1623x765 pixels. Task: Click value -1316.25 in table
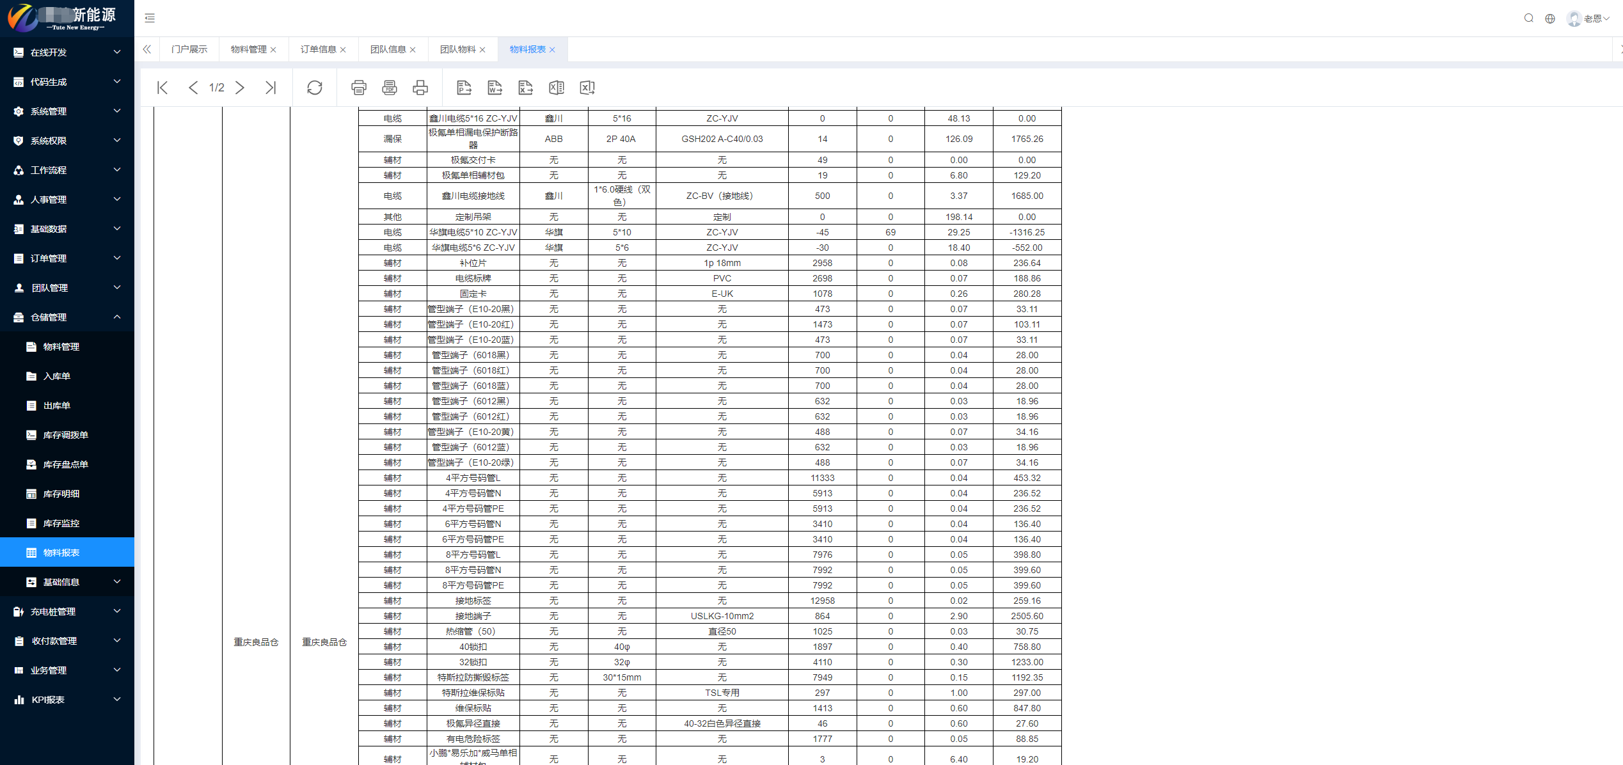click(1027, 232)
